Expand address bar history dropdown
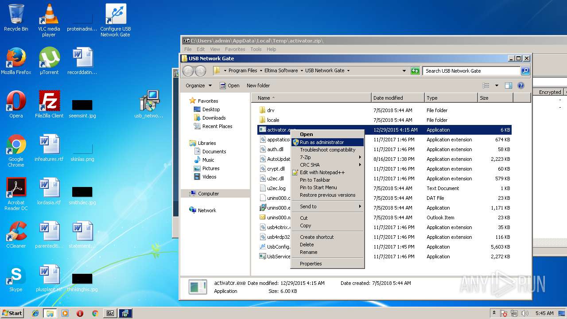Image resolution: width=567 pixels, height=319 pixels. tap(404, 70)
